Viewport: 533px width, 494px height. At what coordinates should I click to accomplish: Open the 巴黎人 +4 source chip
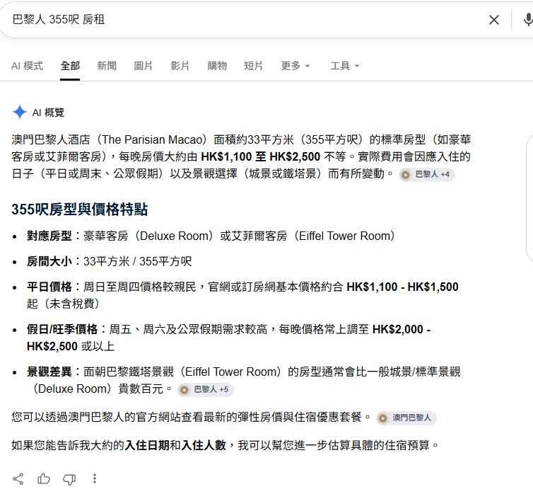click(x=427, y=175)
